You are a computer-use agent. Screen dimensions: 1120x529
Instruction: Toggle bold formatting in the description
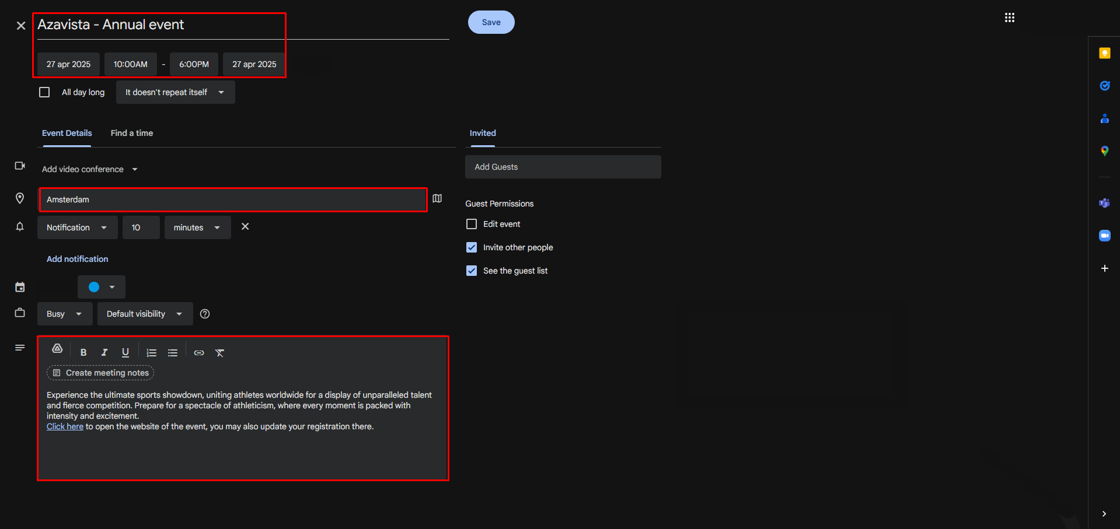tap(83, 352)
